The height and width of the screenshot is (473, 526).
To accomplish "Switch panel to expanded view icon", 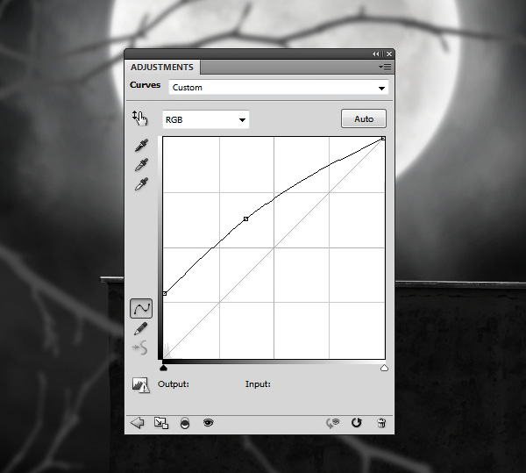I will pos(161,423).
